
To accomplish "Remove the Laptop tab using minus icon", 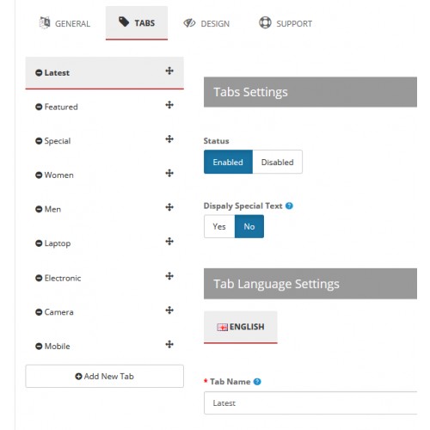I will click(x=39, y=243).
